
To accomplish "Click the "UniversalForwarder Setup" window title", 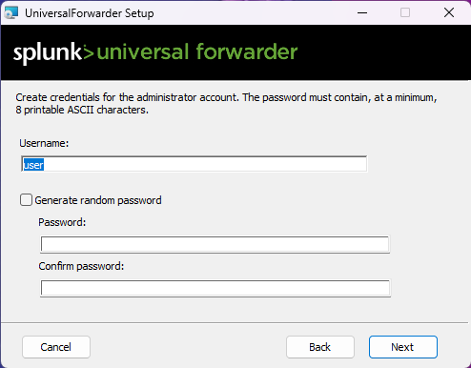I will coord(90,13).
